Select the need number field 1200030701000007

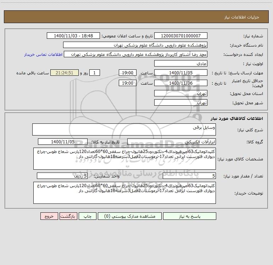[x=181, y=36]
